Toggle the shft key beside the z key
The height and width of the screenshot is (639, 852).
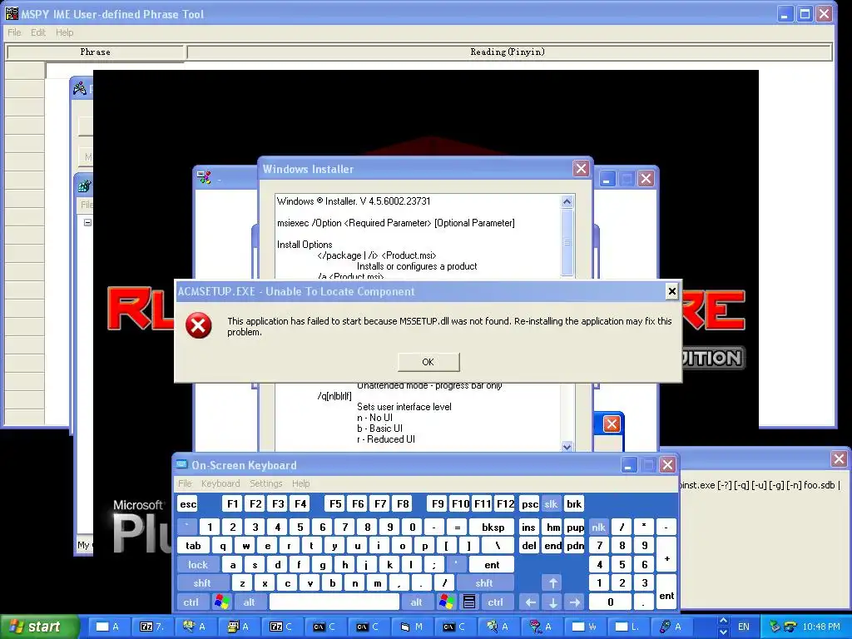[201, 583]
